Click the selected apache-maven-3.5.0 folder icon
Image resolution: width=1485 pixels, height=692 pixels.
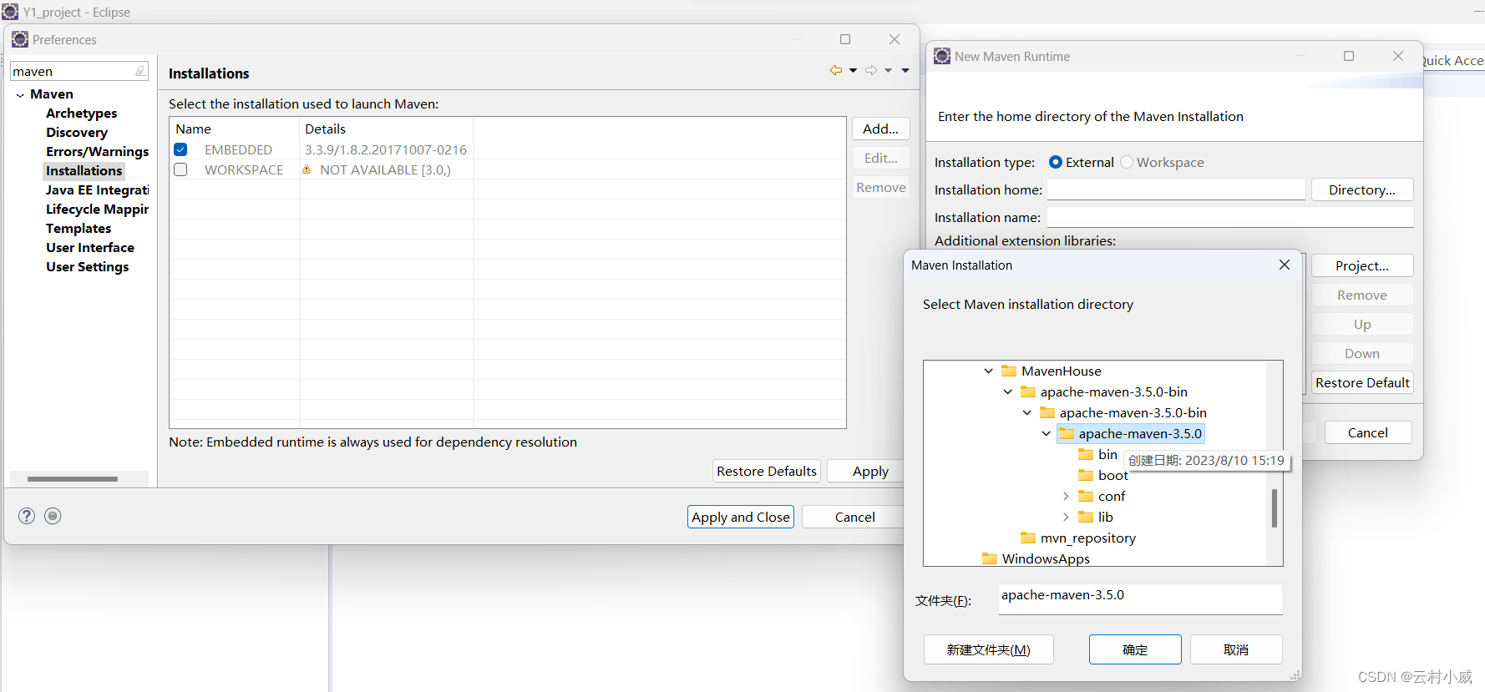[x=1067, y=433]
